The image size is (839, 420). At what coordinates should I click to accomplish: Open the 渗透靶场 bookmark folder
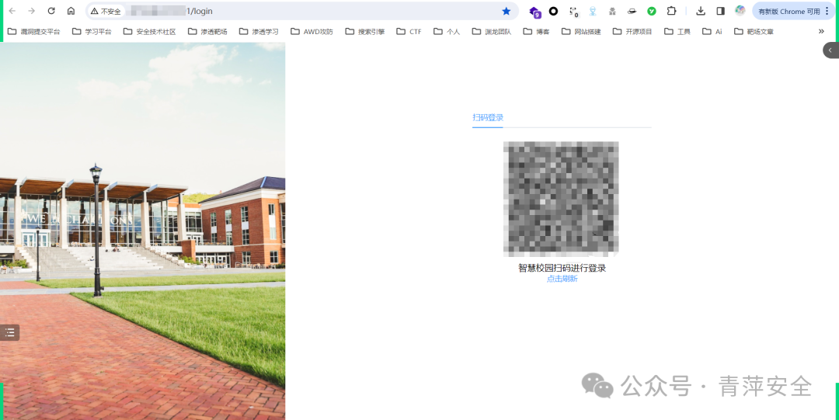(x=207, y=32)
